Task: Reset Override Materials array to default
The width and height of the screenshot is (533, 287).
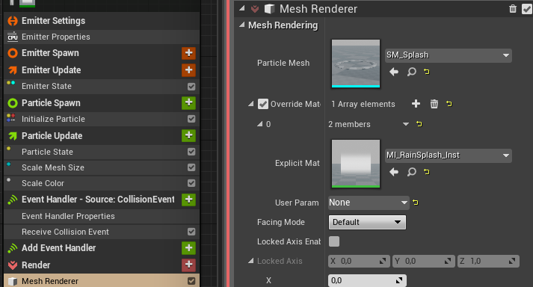Action: [x=449, y=104]
